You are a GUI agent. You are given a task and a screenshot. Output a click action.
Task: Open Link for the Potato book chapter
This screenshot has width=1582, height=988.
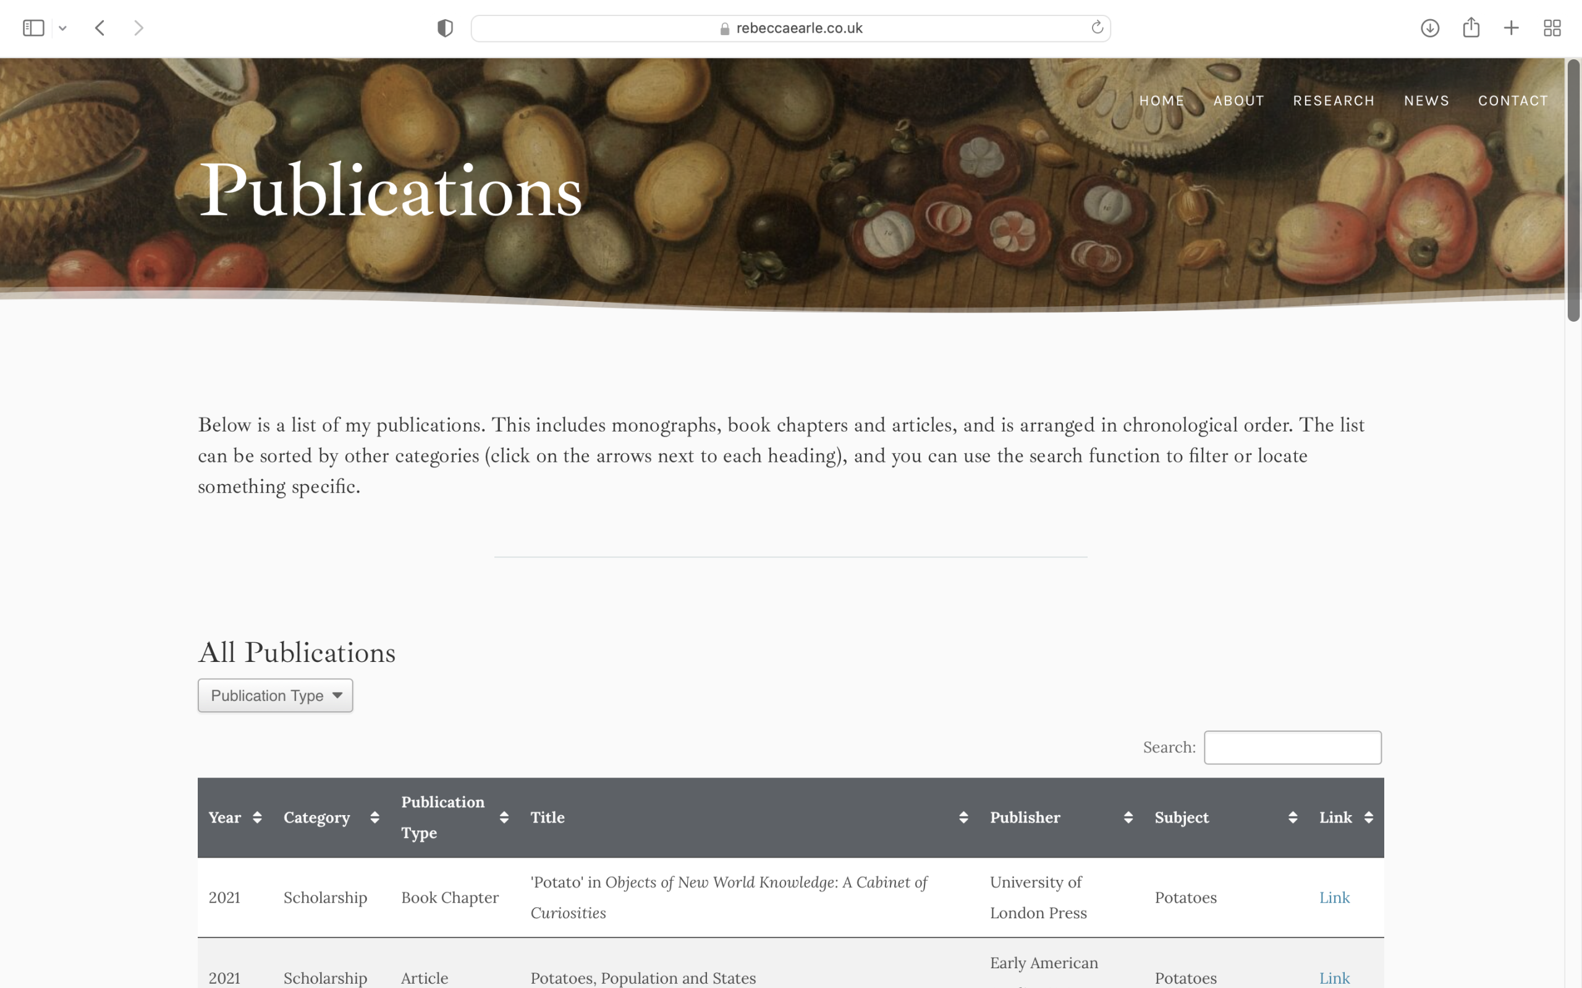(1334, 897)
